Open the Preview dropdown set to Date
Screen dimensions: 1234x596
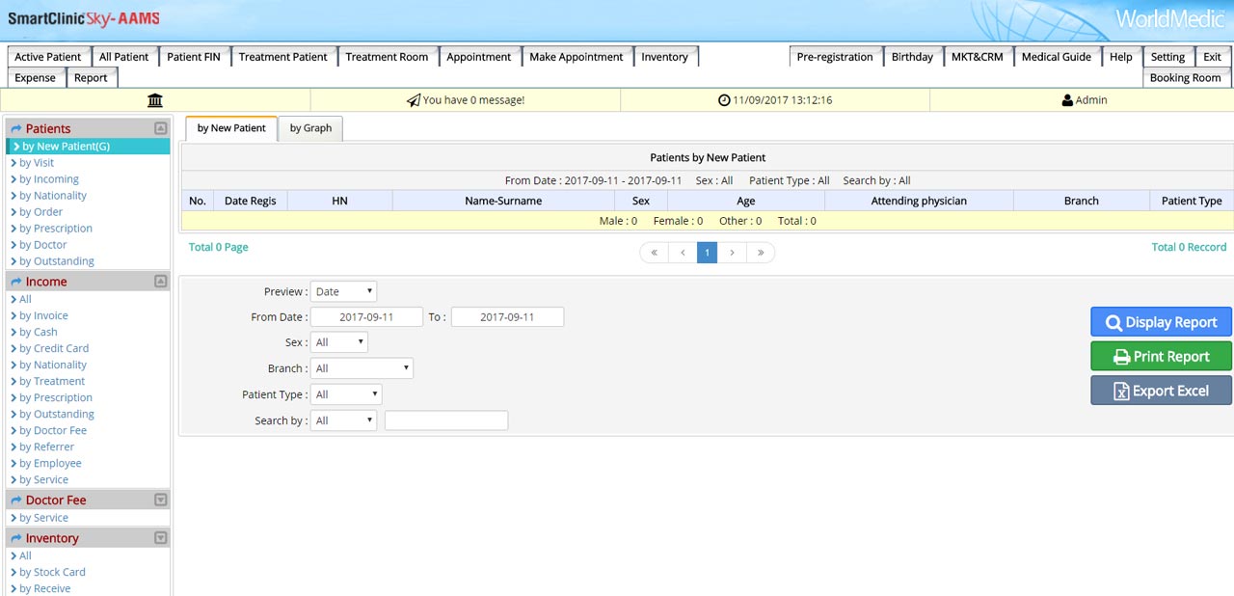point(343,291)
